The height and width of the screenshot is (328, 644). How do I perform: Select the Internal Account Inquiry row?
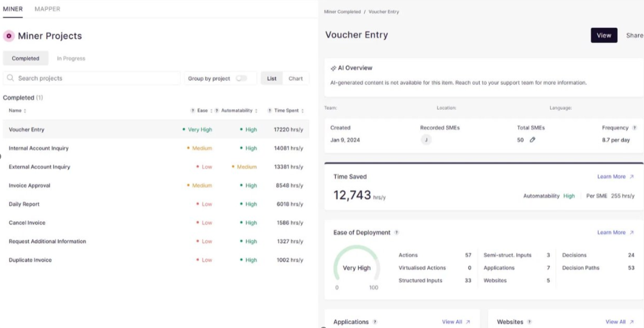[x=156, y=148]
